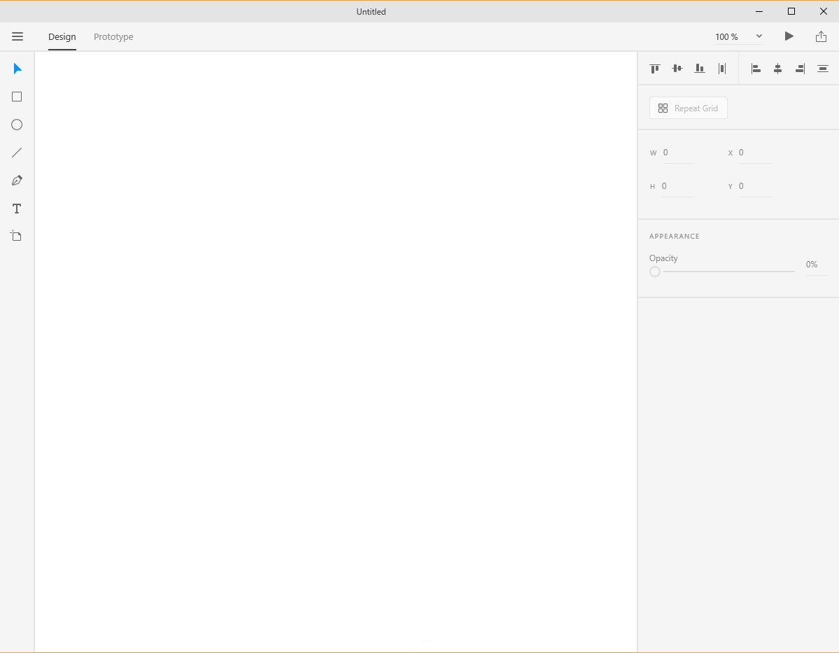This screenshot has width=839, height=653.
Task: Open the hamburger menu
Action: pyautogui.click(x=17, y=36)
